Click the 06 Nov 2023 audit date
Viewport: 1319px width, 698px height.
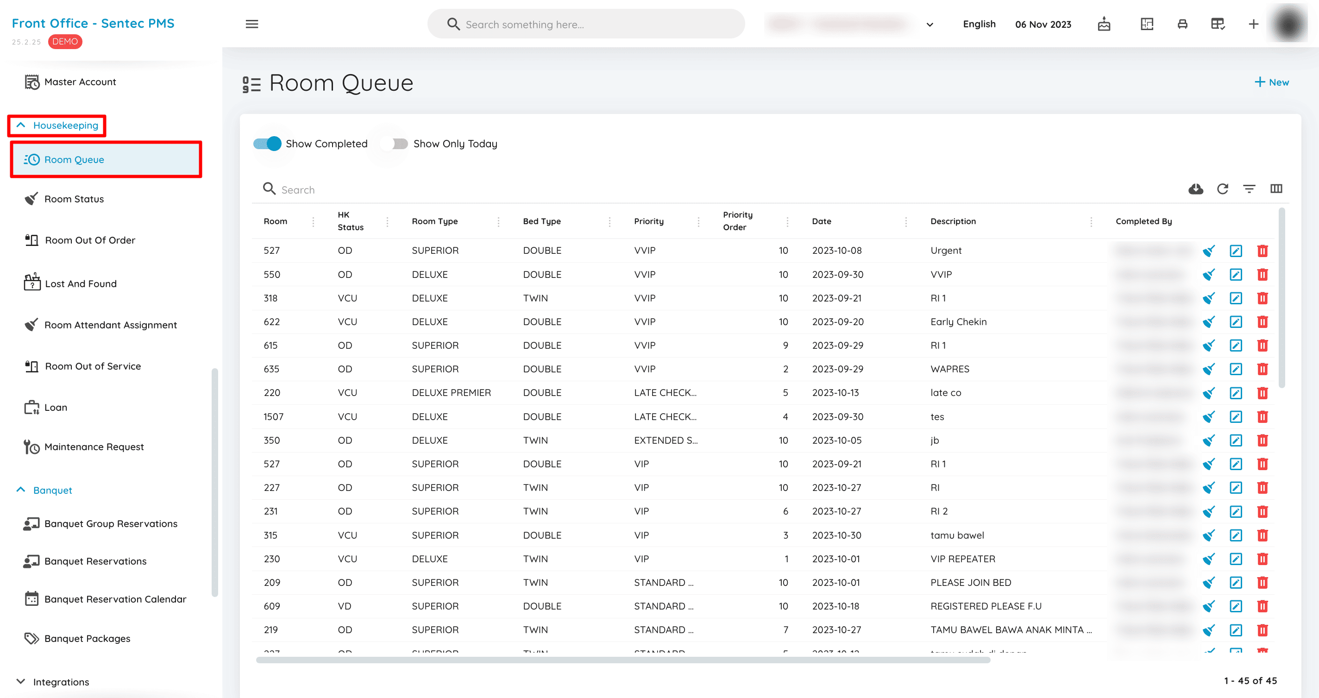click(x=1043, y=24)
